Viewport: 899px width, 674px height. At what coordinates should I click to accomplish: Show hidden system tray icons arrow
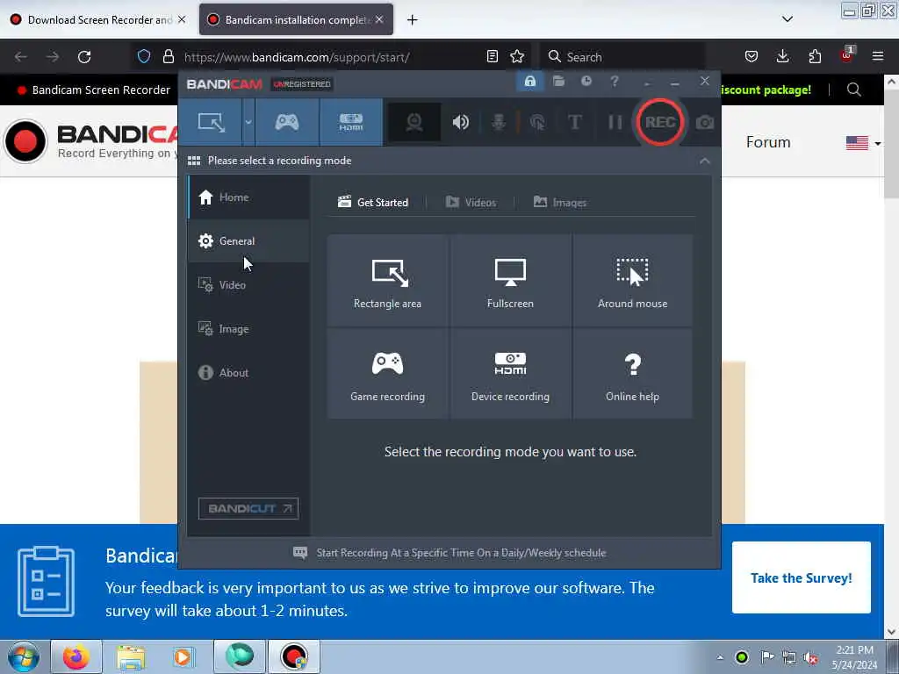pyautogui.click(x=720, y=657)
